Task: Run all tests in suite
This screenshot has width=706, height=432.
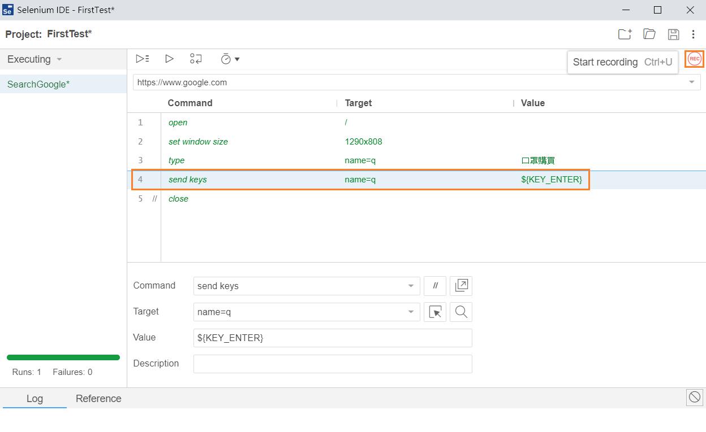Action: coord(143,59)
